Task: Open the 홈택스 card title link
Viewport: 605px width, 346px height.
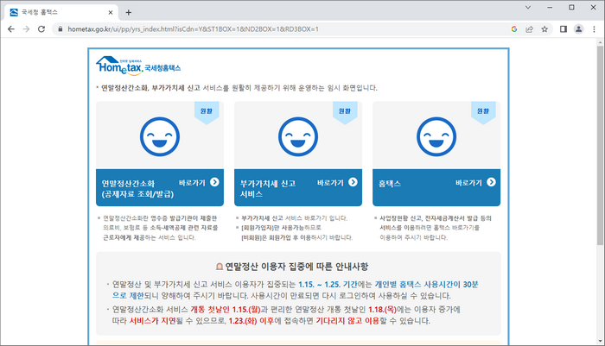Action: pos(390,184)
